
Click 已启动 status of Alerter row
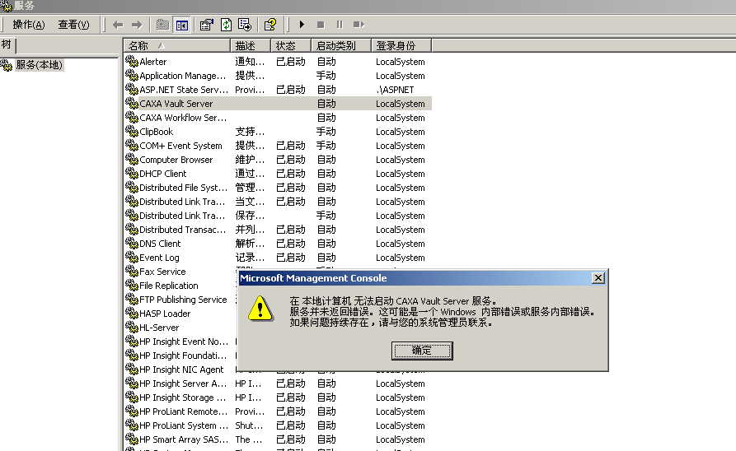click(x=291, y=62)
